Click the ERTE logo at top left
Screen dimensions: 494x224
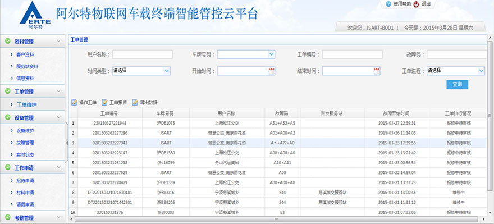(35, 15)
